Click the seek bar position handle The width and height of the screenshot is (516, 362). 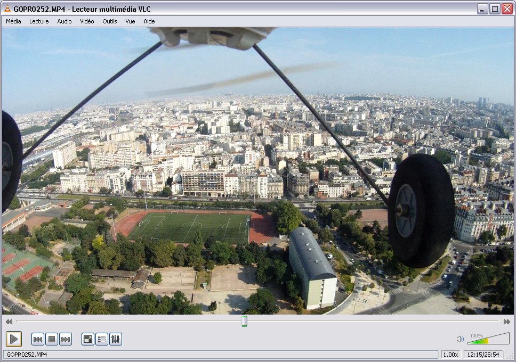244,321
